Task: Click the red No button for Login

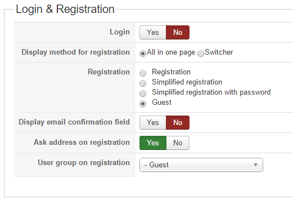Action: (178, 32)
